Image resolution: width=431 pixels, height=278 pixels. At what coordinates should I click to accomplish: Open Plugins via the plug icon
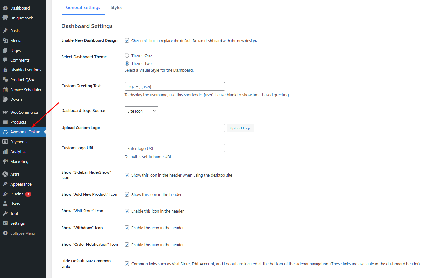point(5,194)
